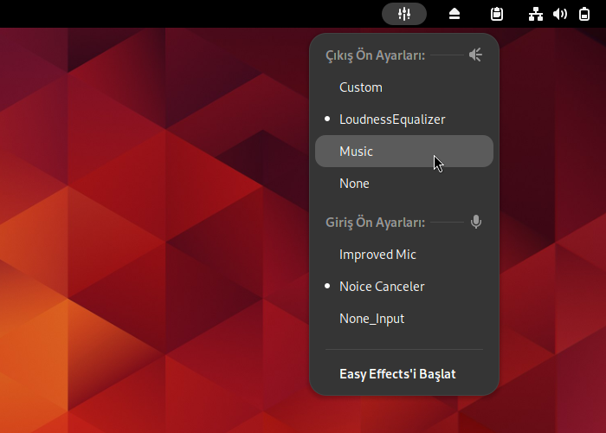
Task: Click the wired network status icon
Action: pos(536,15)
